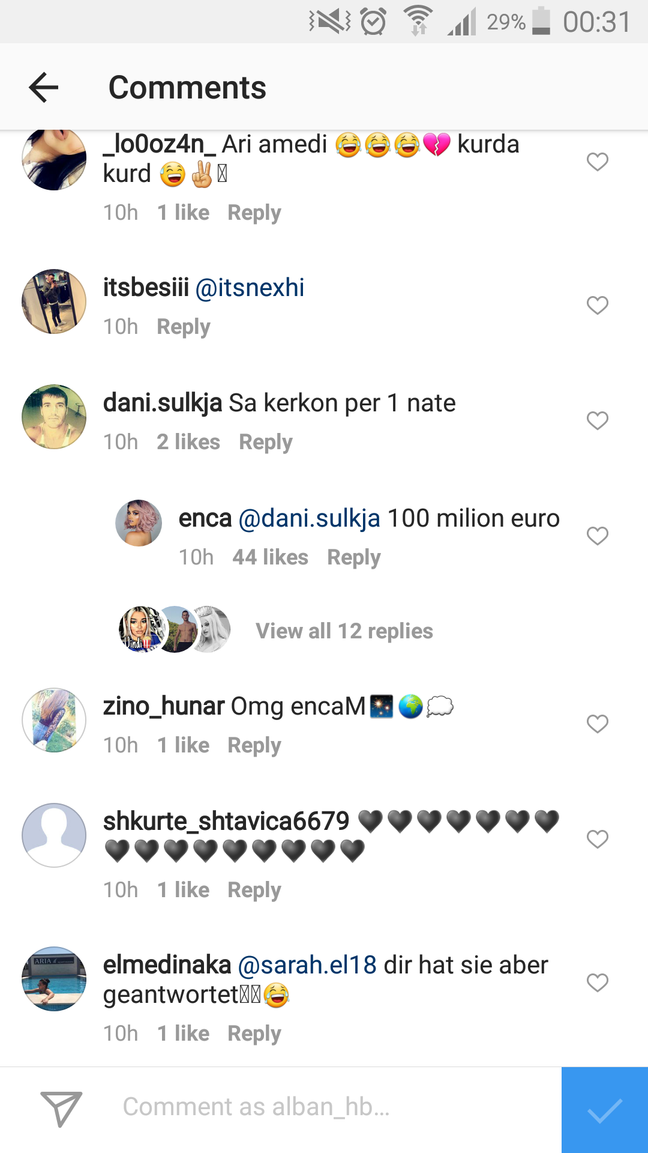Open enca's profile avatar

(x=139, y=523)
